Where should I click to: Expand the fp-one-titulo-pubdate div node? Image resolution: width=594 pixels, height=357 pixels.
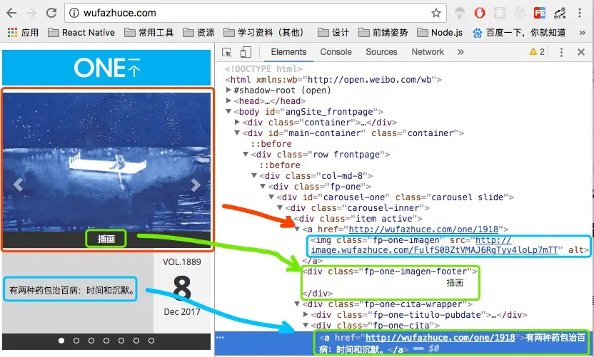pyautogui.click(x=306, y=314)
